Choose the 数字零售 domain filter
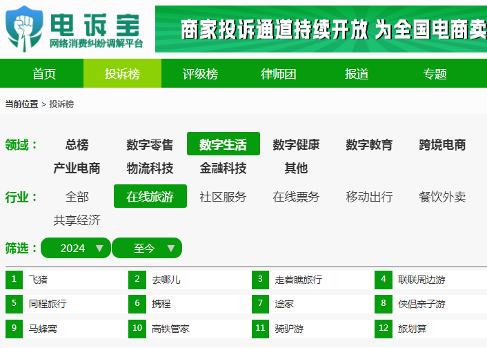 tap(150, 144)
